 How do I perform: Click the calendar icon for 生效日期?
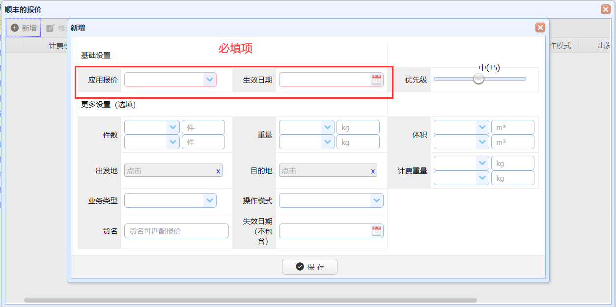[377, 80]
